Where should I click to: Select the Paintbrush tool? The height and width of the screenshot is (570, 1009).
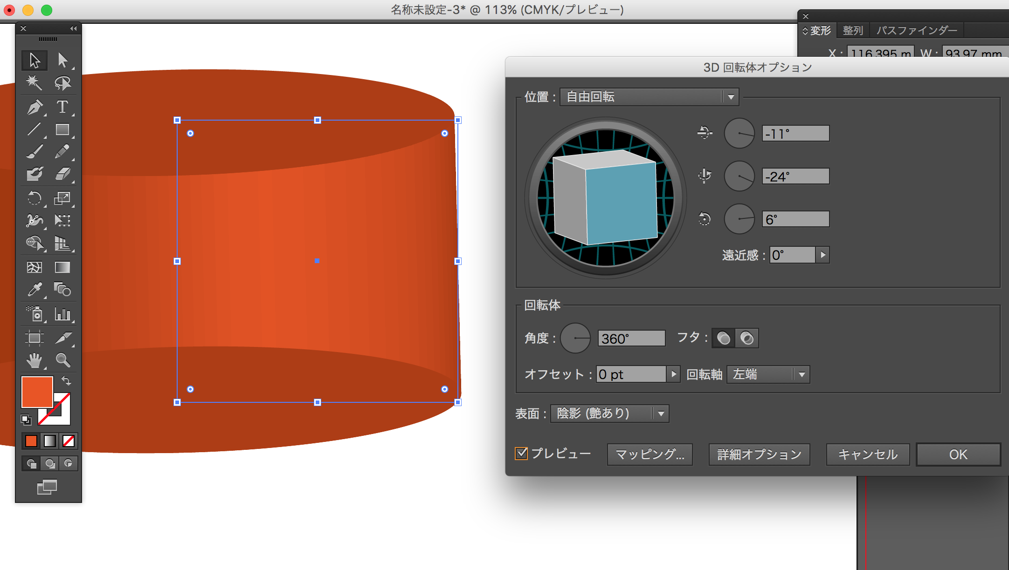pos(35,151)
